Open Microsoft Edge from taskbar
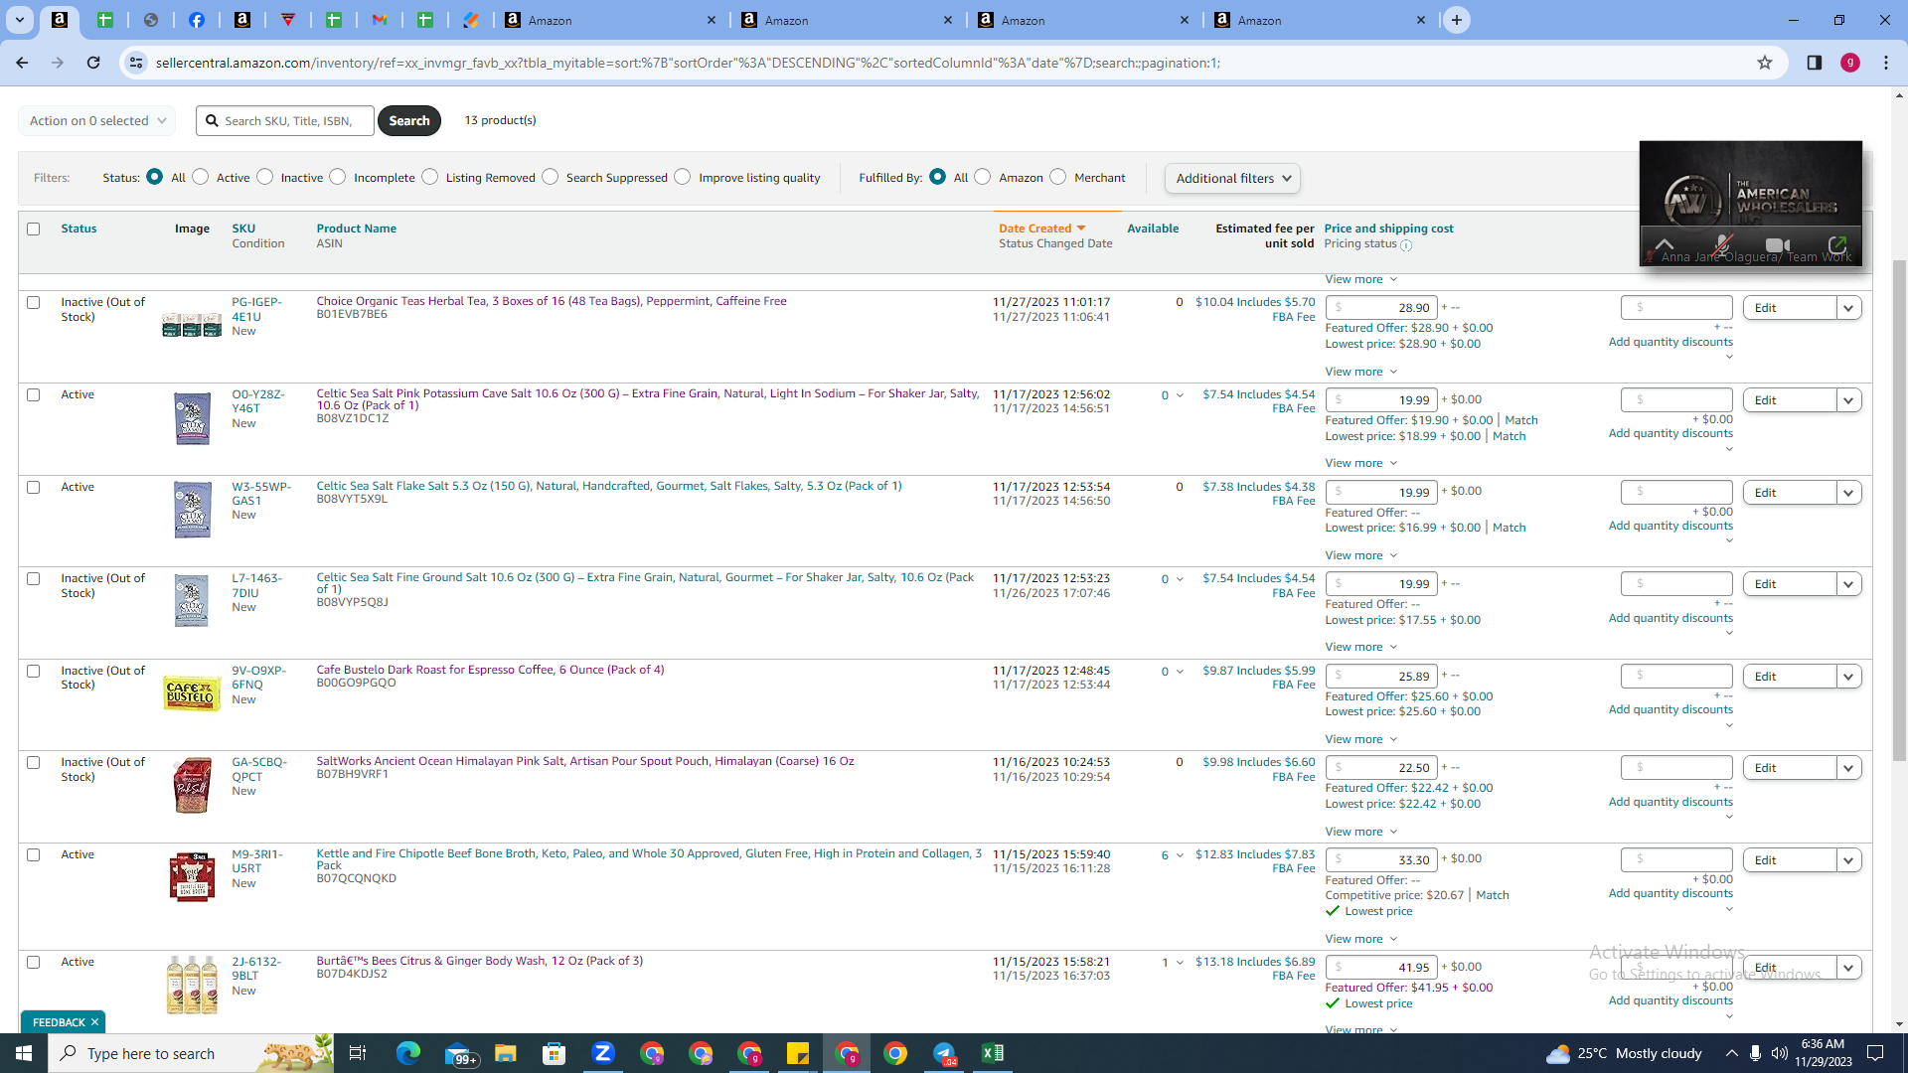The height and width of the screenshot is (1073, 1908). tap(408, 1053)
